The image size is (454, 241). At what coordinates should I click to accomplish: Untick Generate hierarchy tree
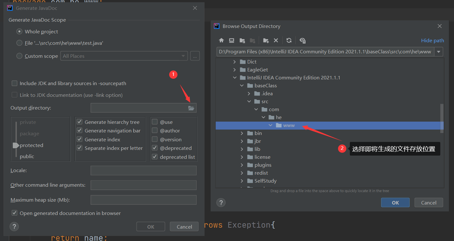[80, 122]
